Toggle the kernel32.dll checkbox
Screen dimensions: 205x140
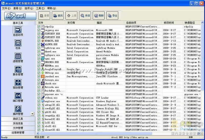pos(39,119)
